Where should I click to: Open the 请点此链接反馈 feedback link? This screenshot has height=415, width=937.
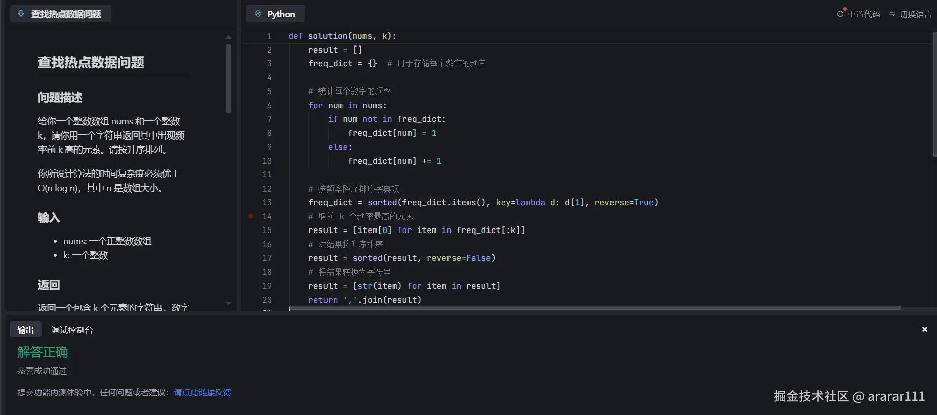click(202, 392)
